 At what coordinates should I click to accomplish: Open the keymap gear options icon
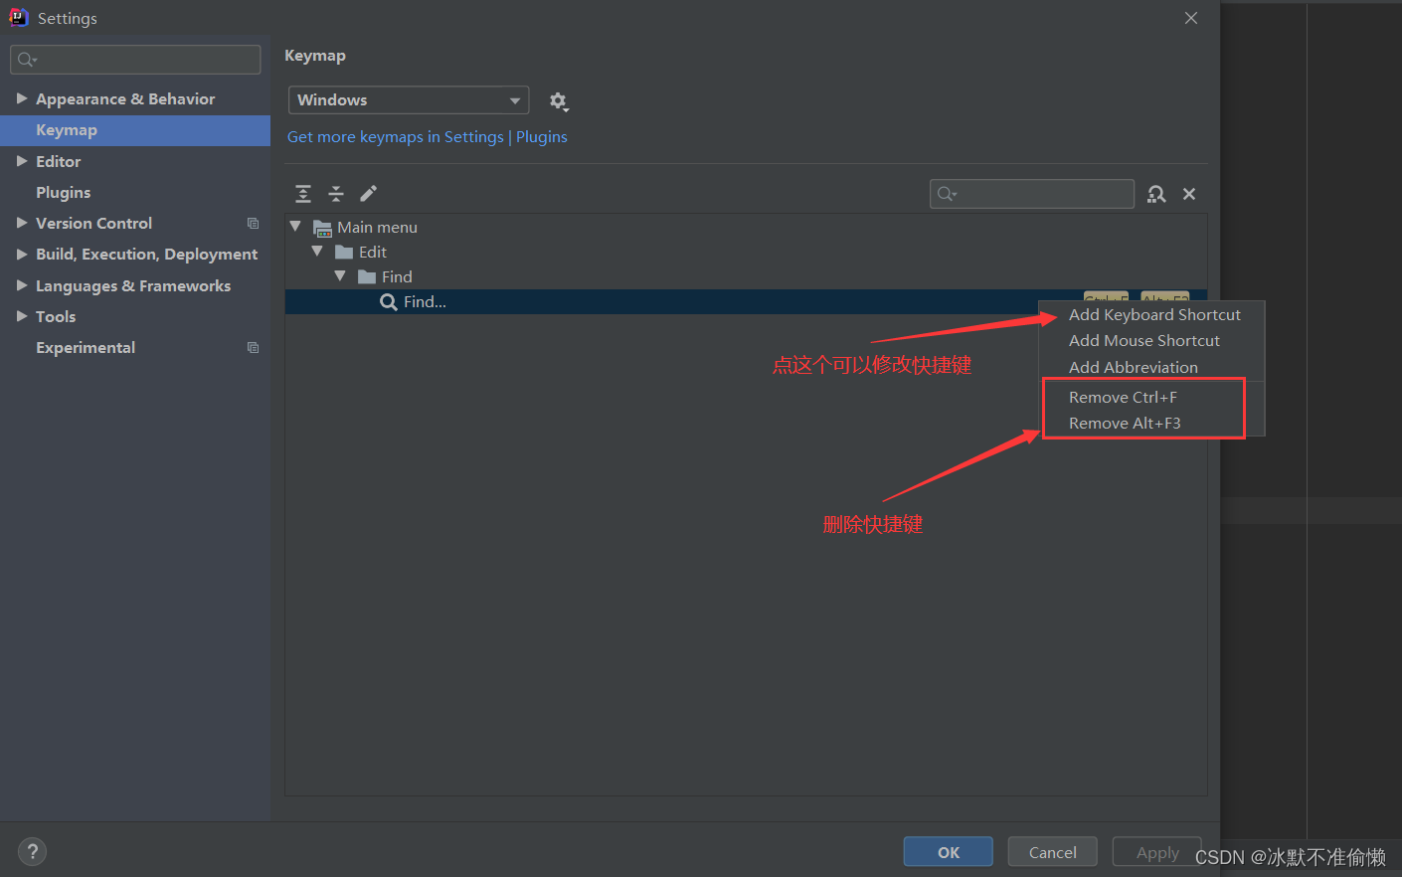point(559,101)
